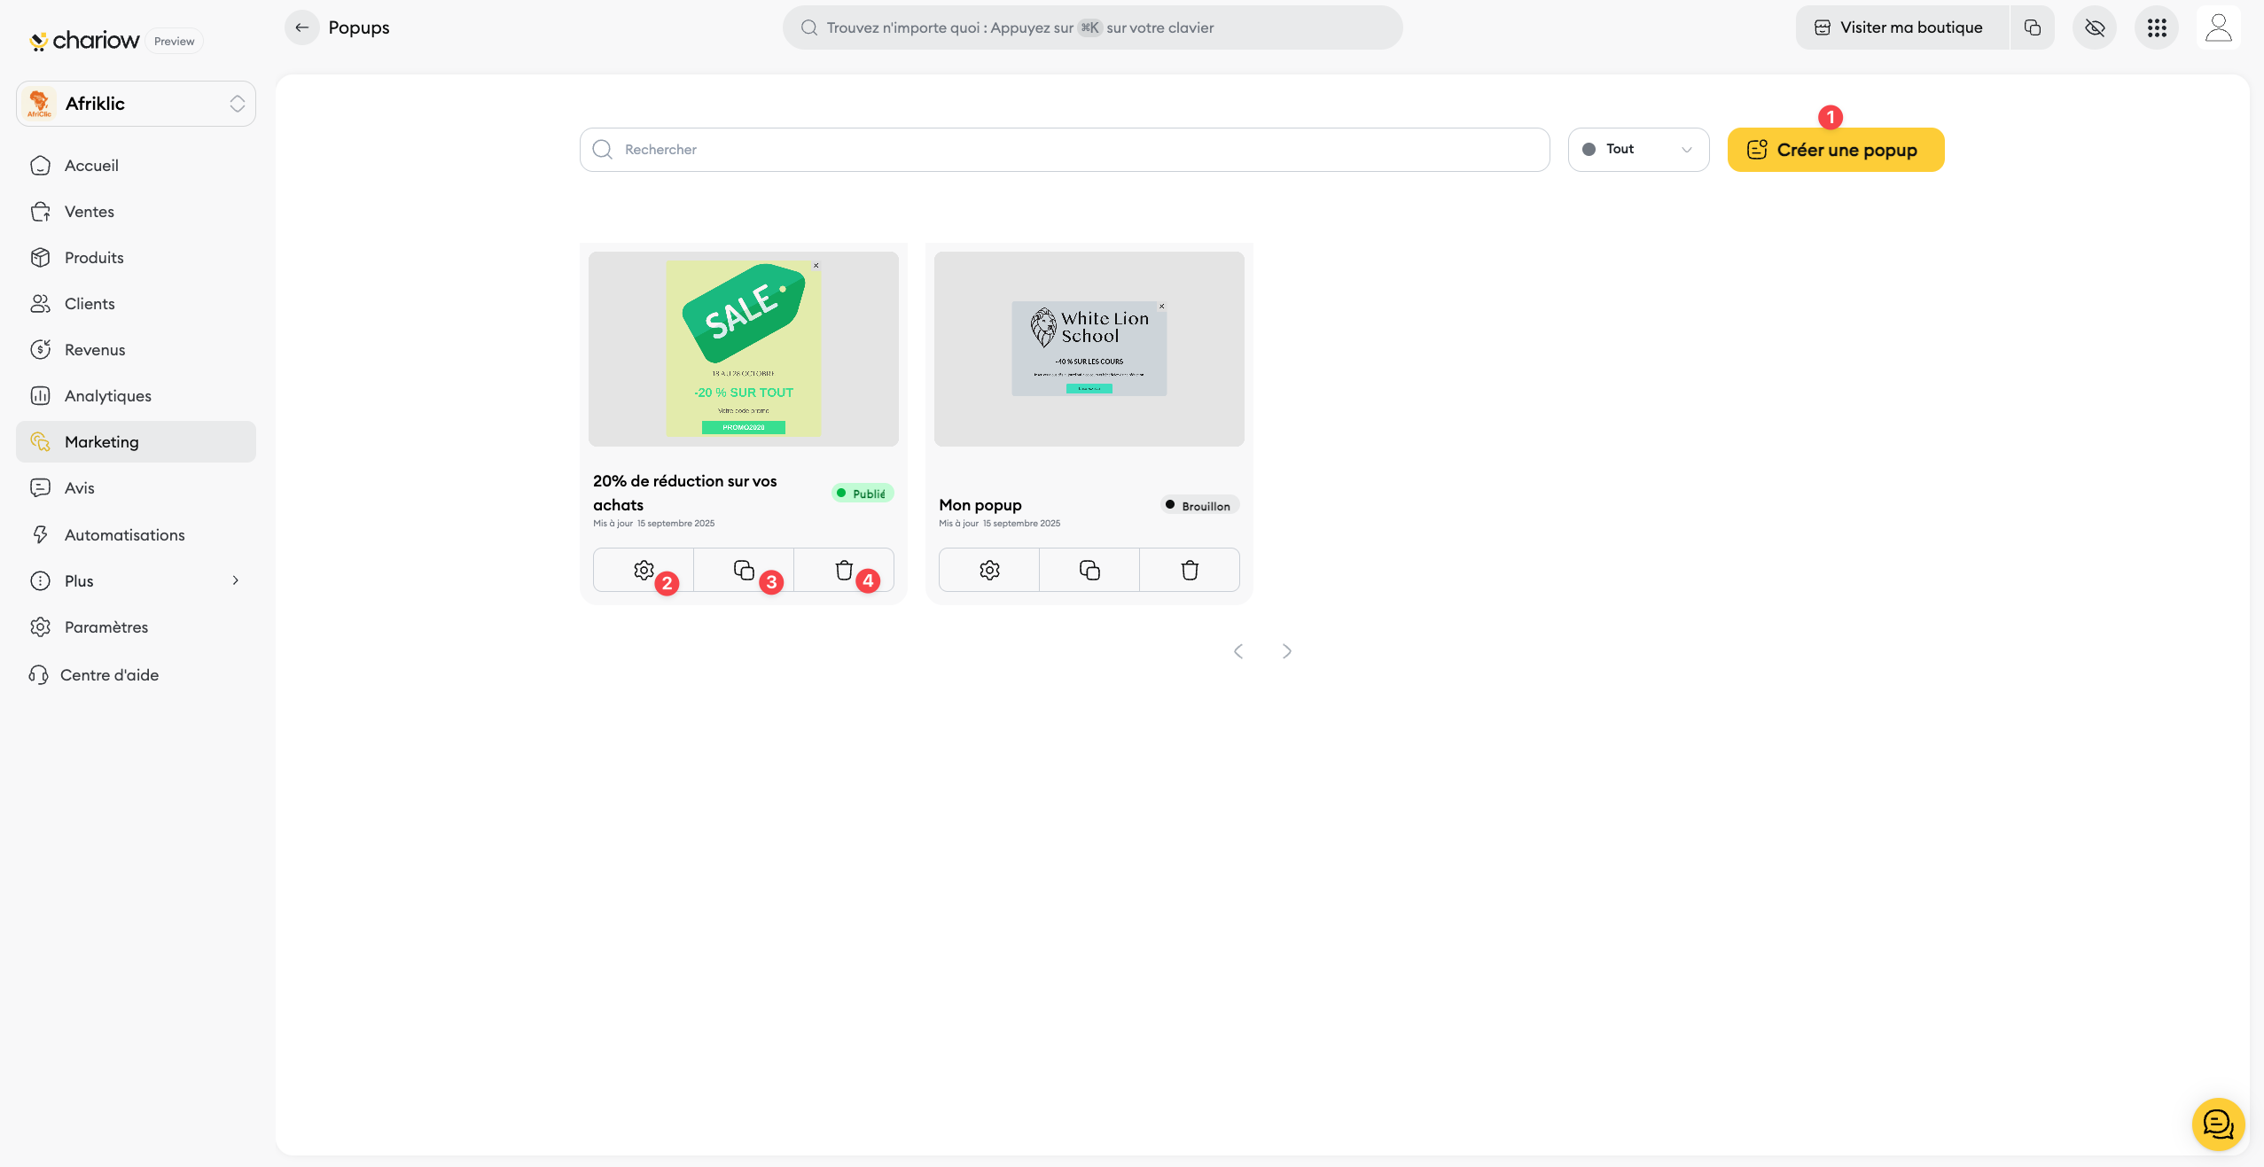Open settings gear for Mon popup
The width and height of the screenshot is (2264, 1167).
989,570
